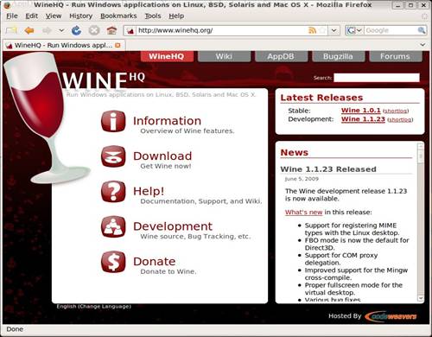The height and width of the screenshot is (337, 432).
Task: Click the Donate dollar sign icon
Action: [113, 262]
